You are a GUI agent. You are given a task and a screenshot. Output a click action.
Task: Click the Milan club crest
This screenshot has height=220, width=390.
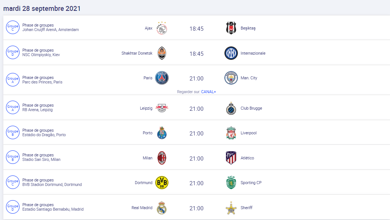(x=162, y=158)
